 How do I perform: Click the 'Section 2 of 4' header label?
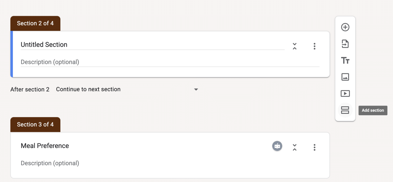[x=35, y=23]
